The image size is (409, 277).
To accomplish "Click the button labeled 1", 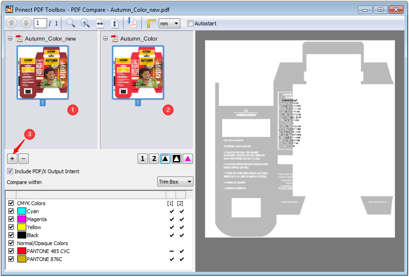I will 143,159.
